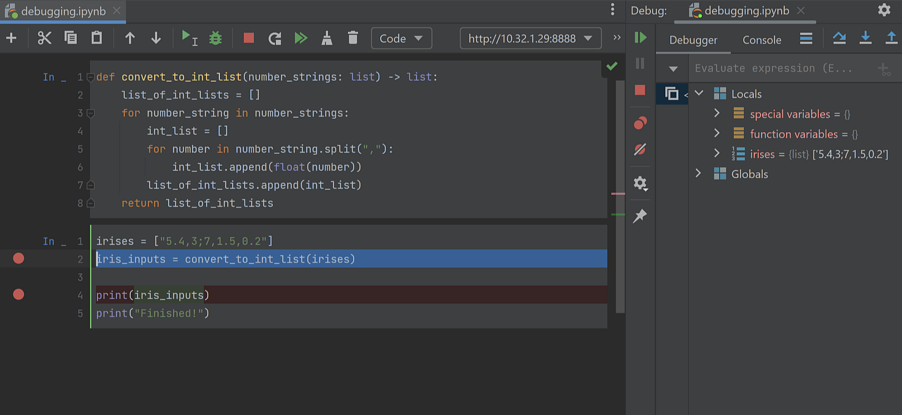Click the delete cell trash icon
902x415 pixels.
352,38
